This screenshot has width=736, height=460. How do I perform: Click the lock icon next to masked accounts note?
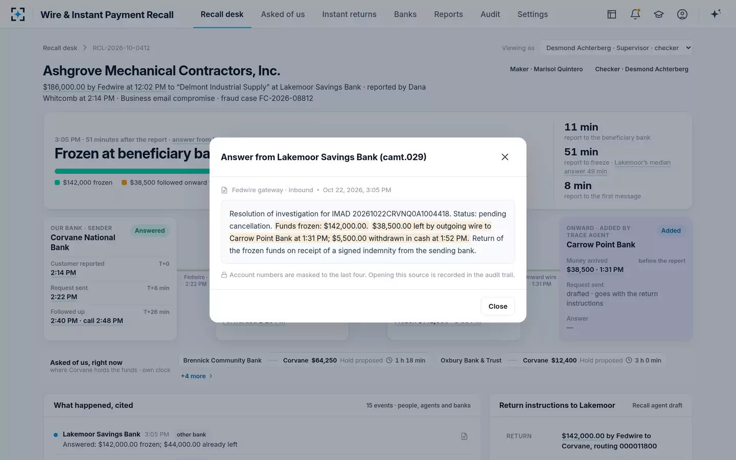pos(224,275)
